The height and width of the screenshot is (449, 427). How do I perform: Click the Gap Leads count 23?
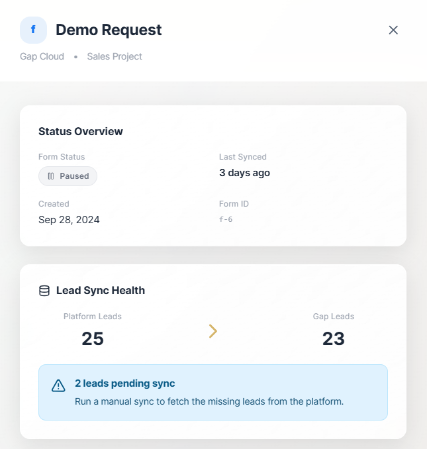click(334, 338)
